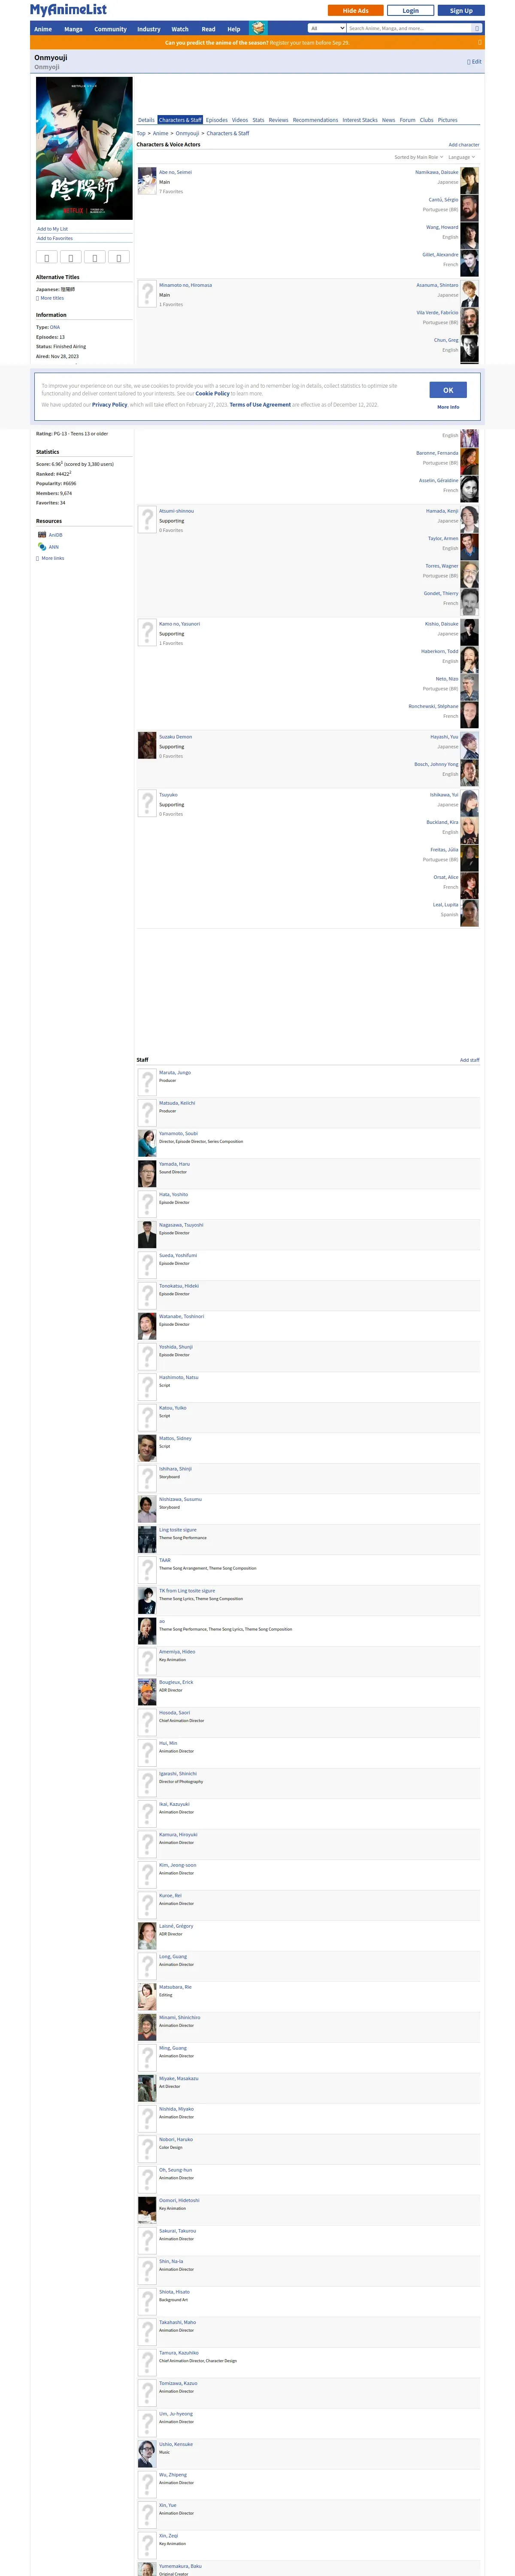Open More Info in cookie notice
This screenshot has height=2576, width=515.
(448, 407)
